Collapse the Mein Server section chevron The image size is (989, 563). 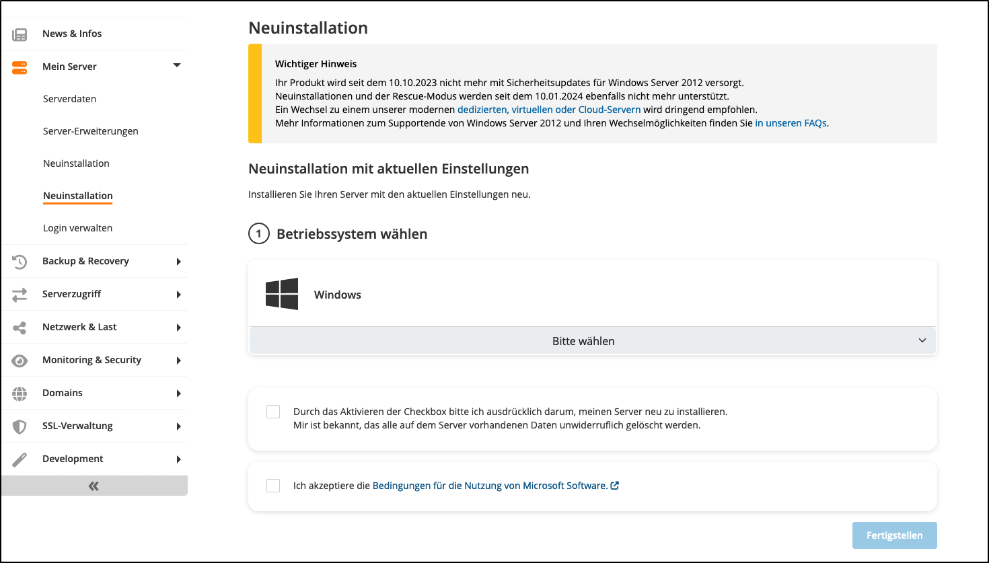click(x=176, y=66)
